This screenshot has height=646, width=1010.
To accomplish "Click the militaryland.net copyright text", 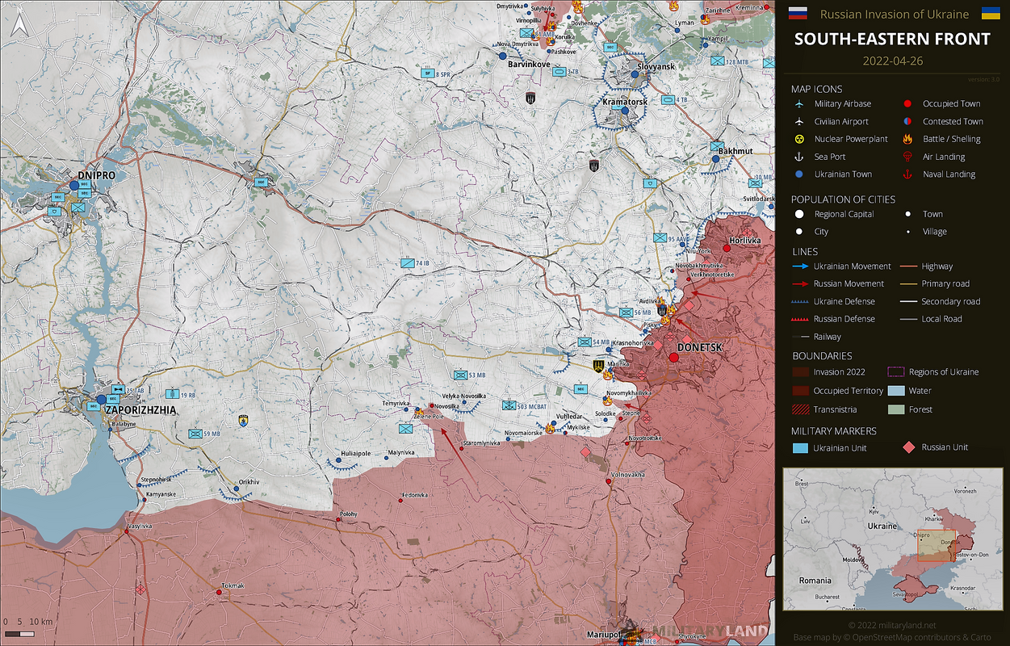I will point(892,625).
